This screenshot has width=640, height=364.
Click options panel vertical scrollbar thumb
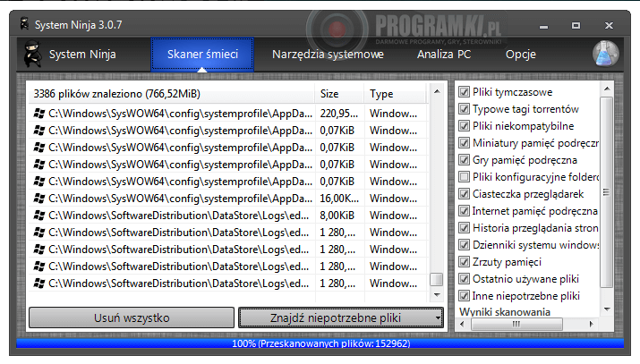(x=607, y=192)
